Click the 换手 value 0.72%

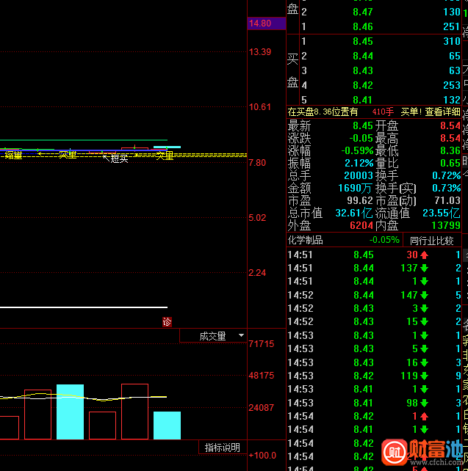click(447, 176)
